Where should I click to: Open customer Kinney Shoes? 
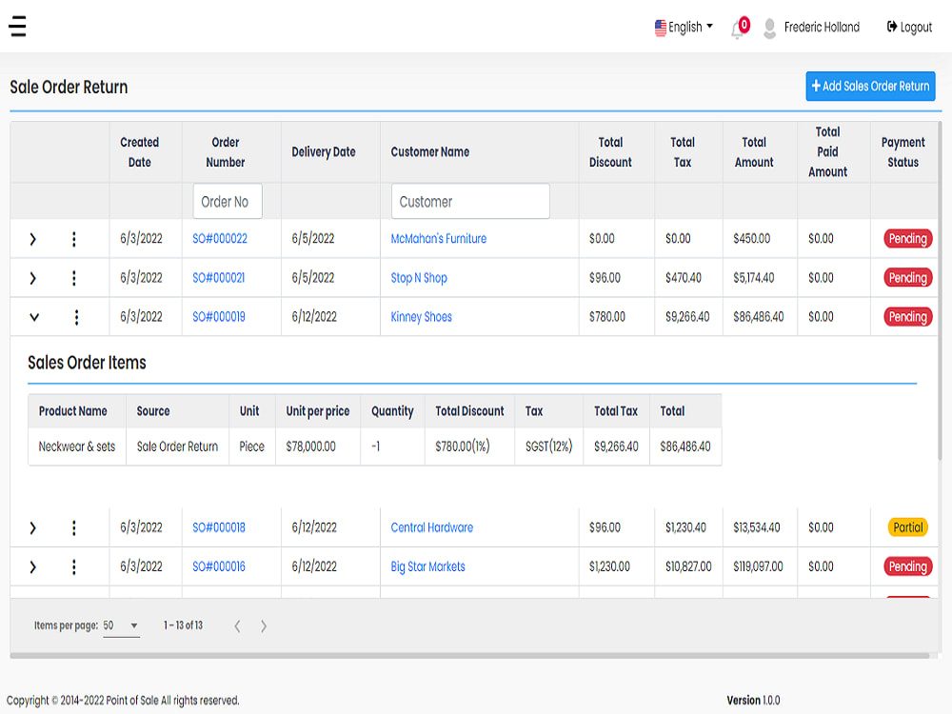(x=422, y=316)
